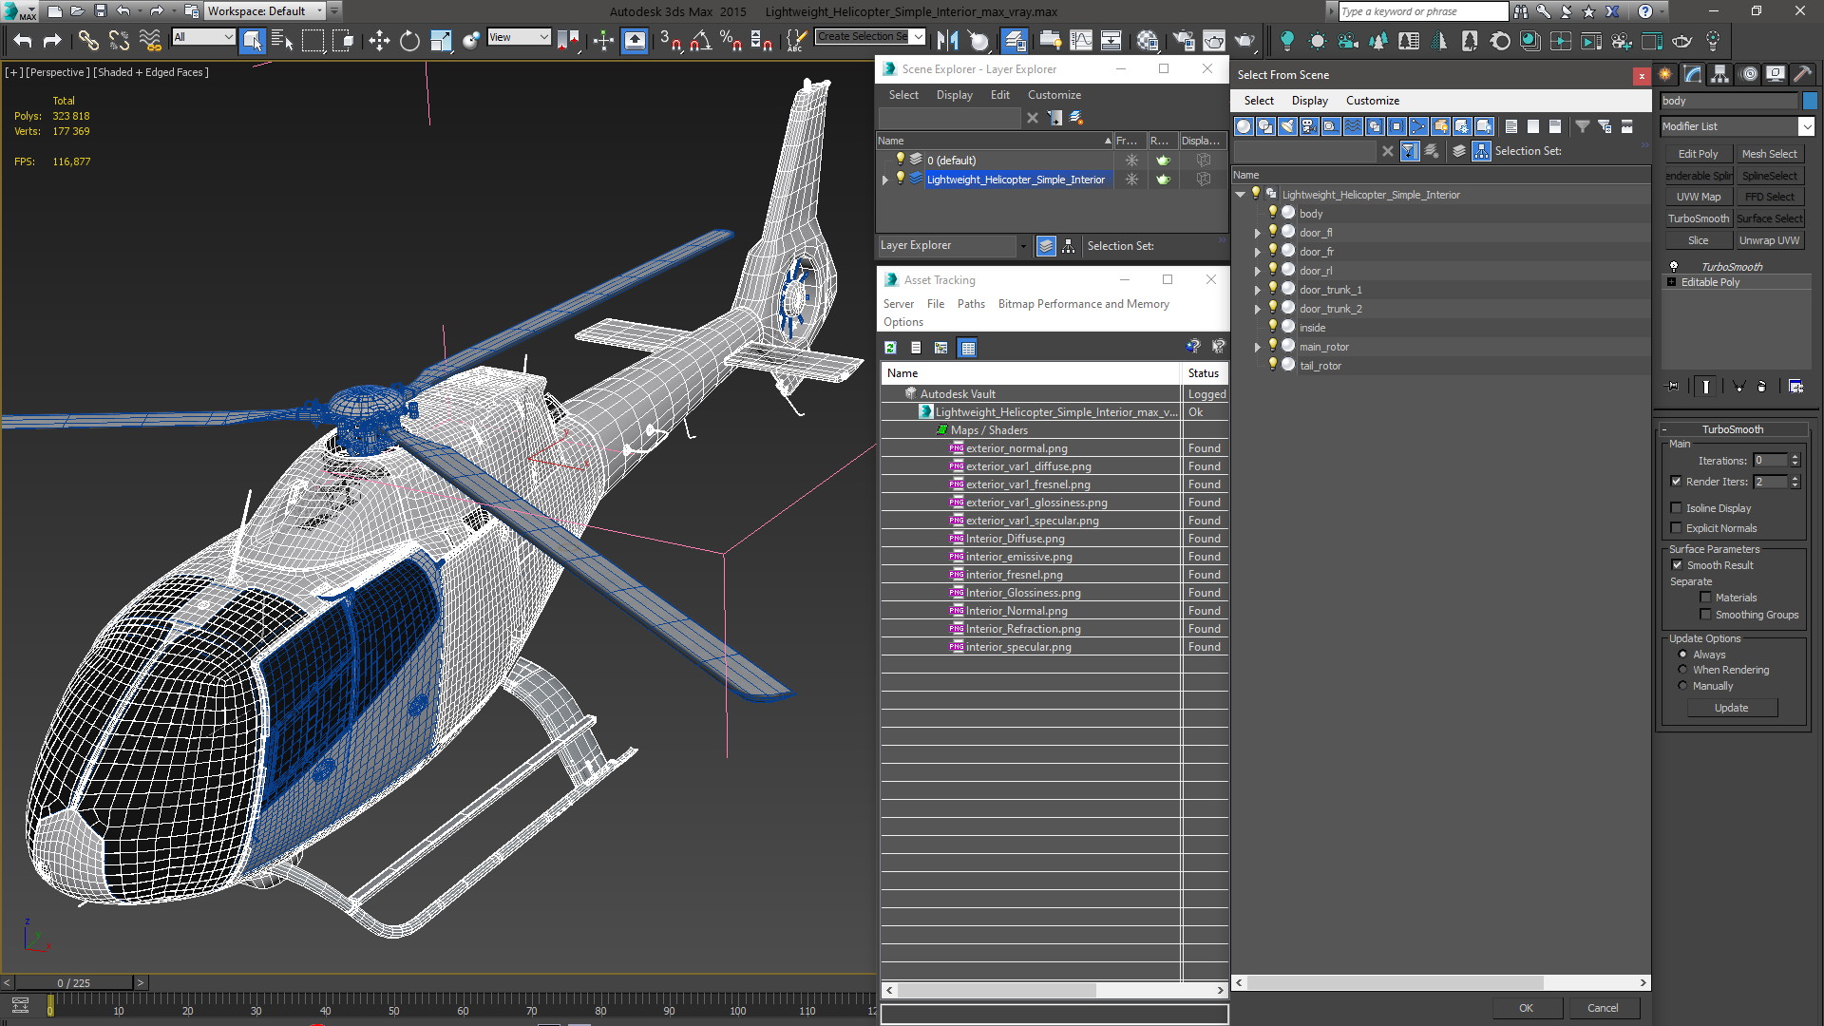Choose the Select and Move tool
This screenshot has height=1026, width=1824.
379,40
